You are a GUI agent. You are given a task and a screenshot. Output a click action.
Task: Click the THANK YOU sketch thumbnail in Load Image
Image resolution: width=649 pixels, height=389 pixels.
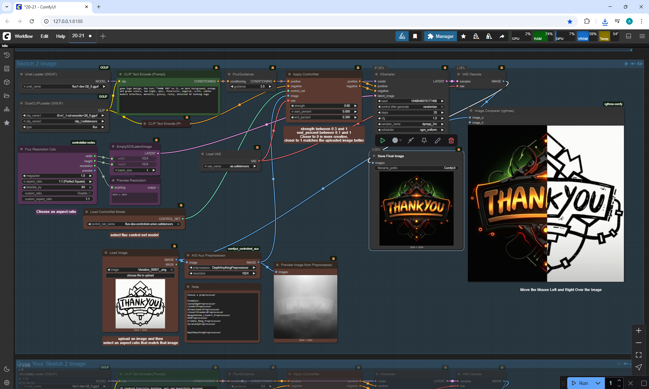pyautogui.click(x=140, y=303)
